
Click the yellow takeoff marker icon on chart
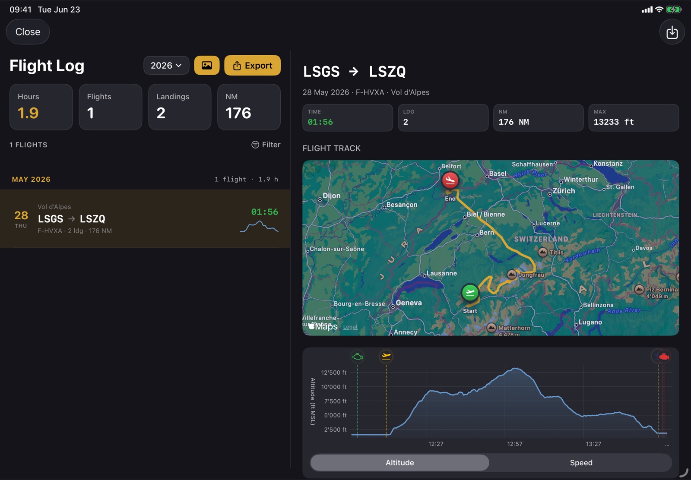click(x=386, y=357)
